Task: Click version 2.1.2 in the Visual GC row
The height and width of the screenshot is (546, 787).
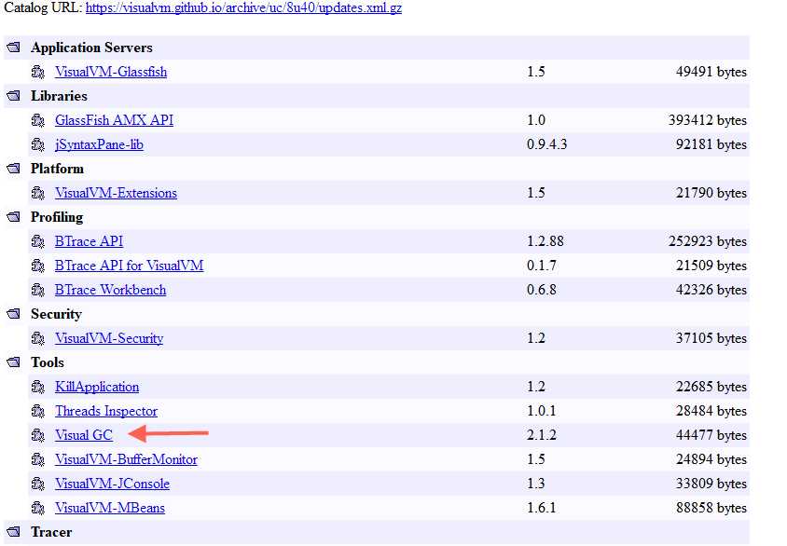Action: tap(542, 435)
